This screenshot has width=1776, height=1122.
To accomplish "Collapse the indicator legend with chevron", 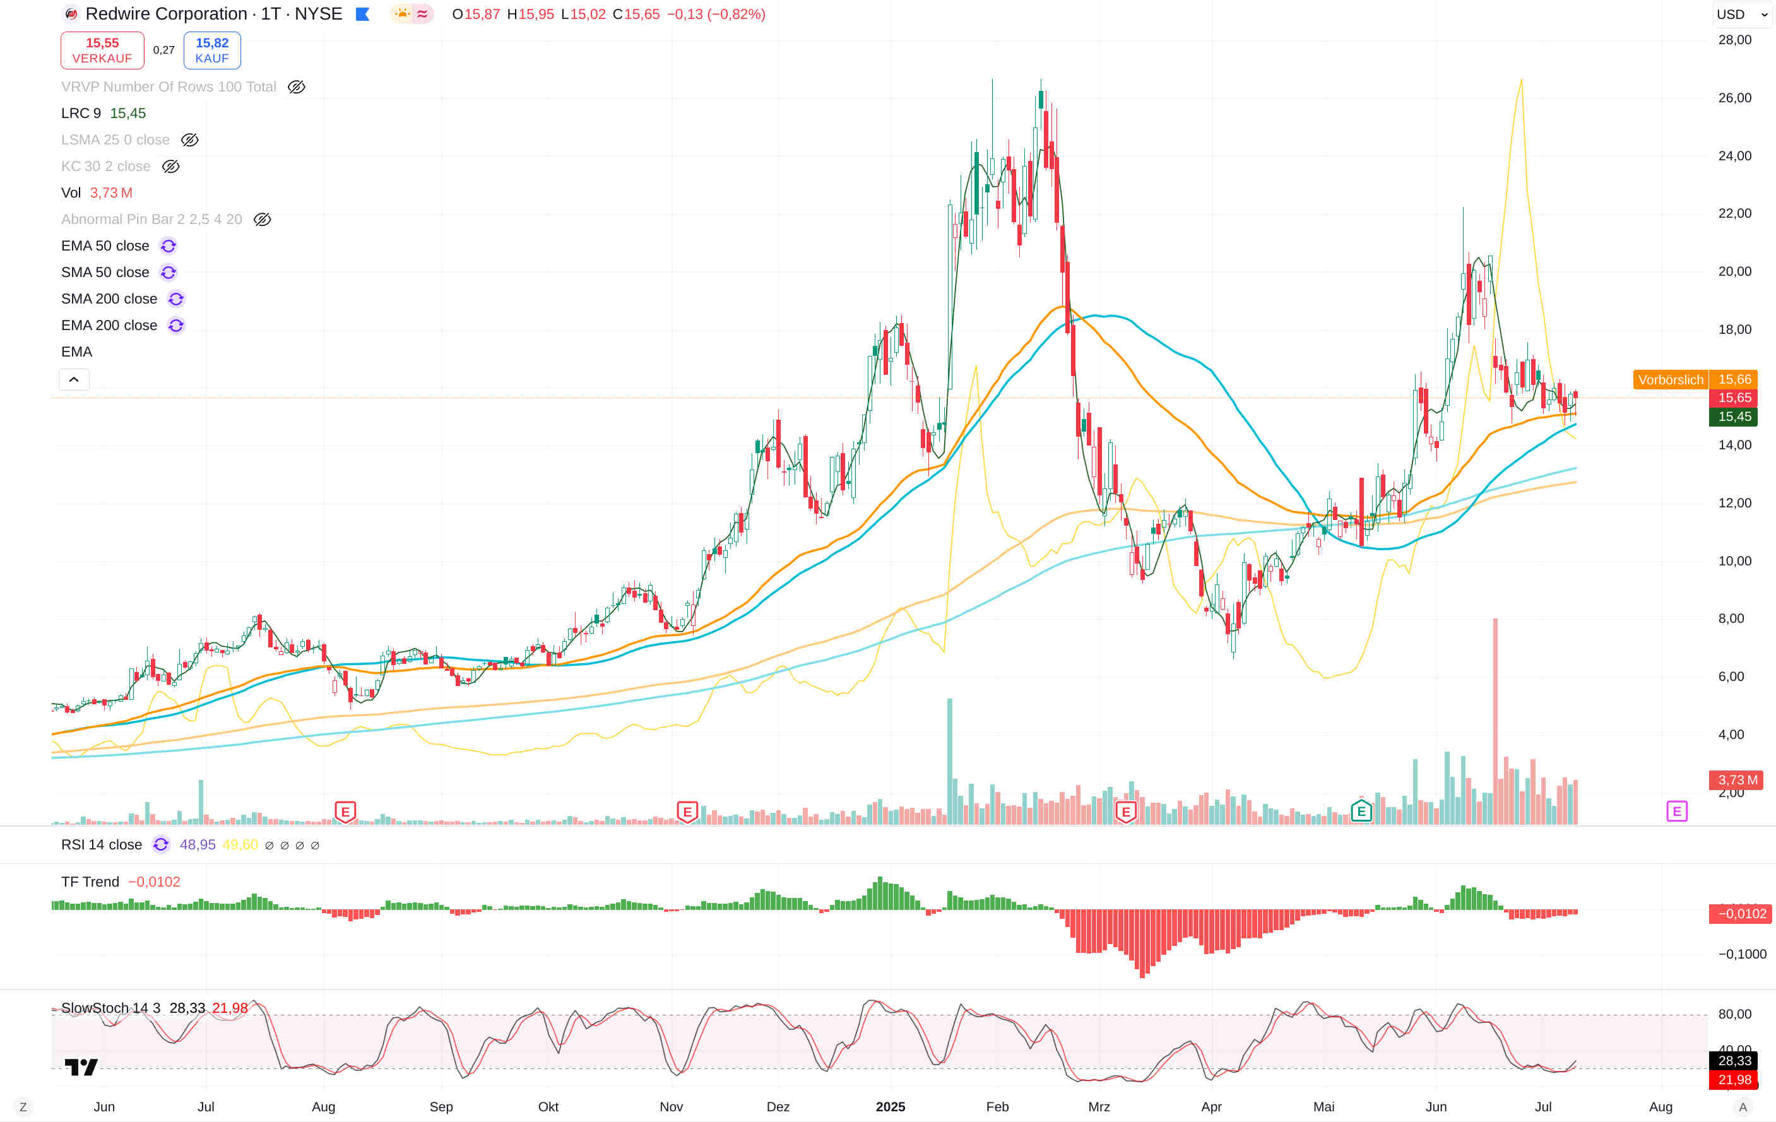I will [x=74, y=379].
